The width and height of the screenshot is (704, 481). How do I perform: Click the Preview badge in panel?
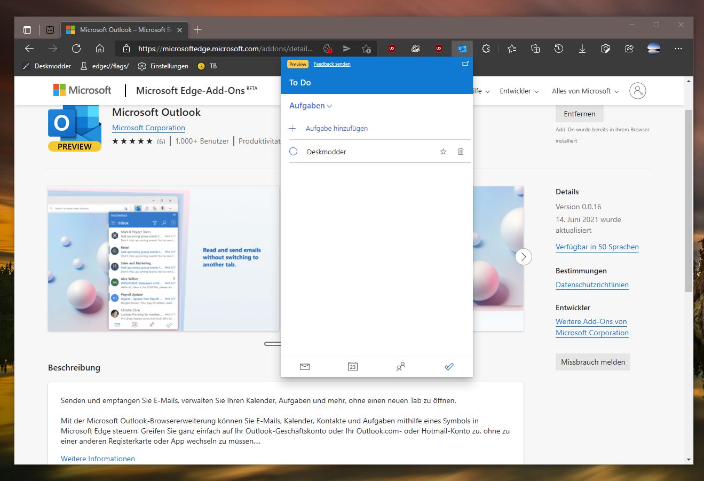click(x=298, y=64)
